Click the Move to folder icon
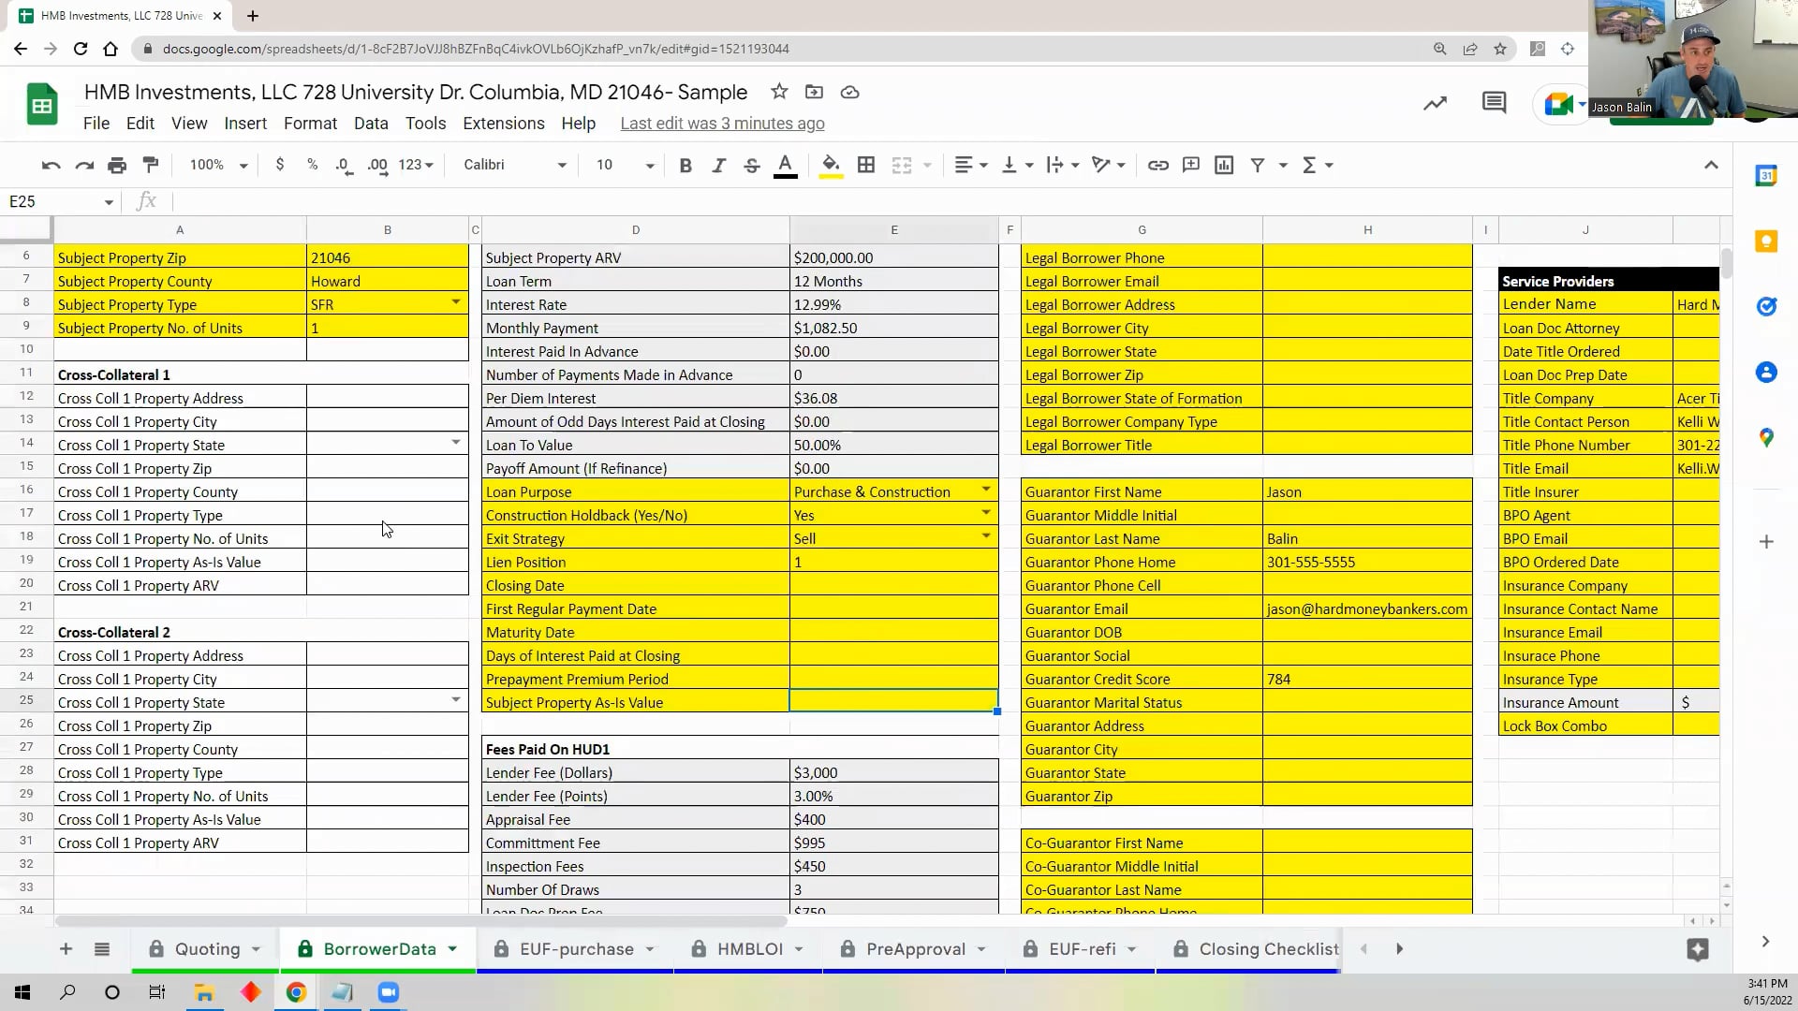Screen dimensions: 1798x1011 coord(814,92)
